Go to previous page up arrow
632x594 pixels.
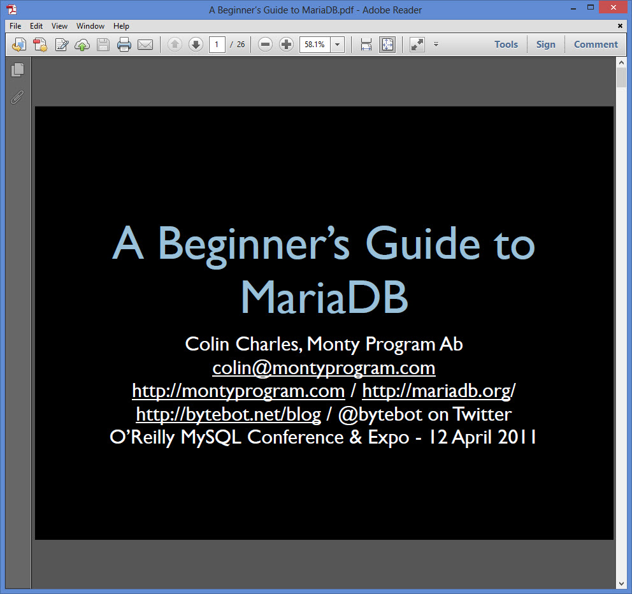coord(175,45)
